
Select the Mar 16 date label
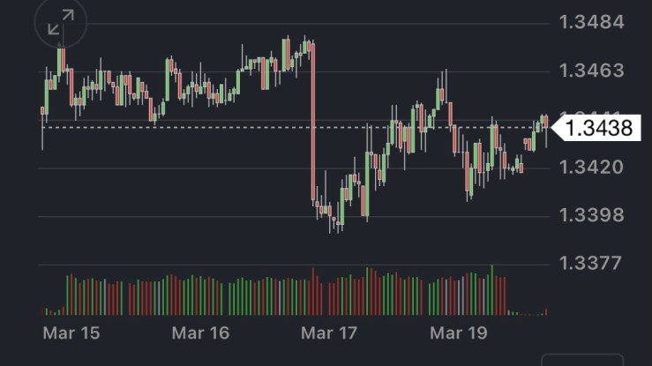point(200,332)
